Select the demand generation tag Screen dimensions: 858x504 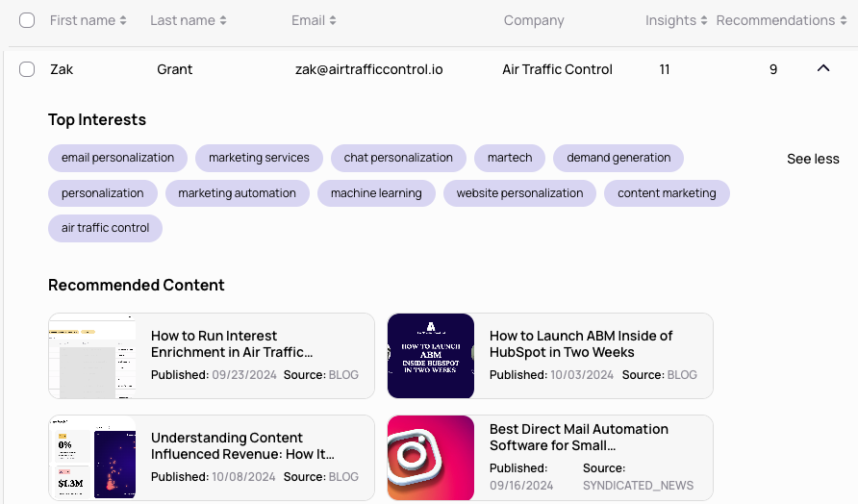pos(618,158)
